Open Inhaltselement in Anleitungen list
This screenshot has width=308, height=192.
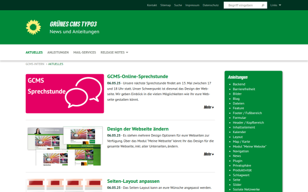(x=244, y=127)
